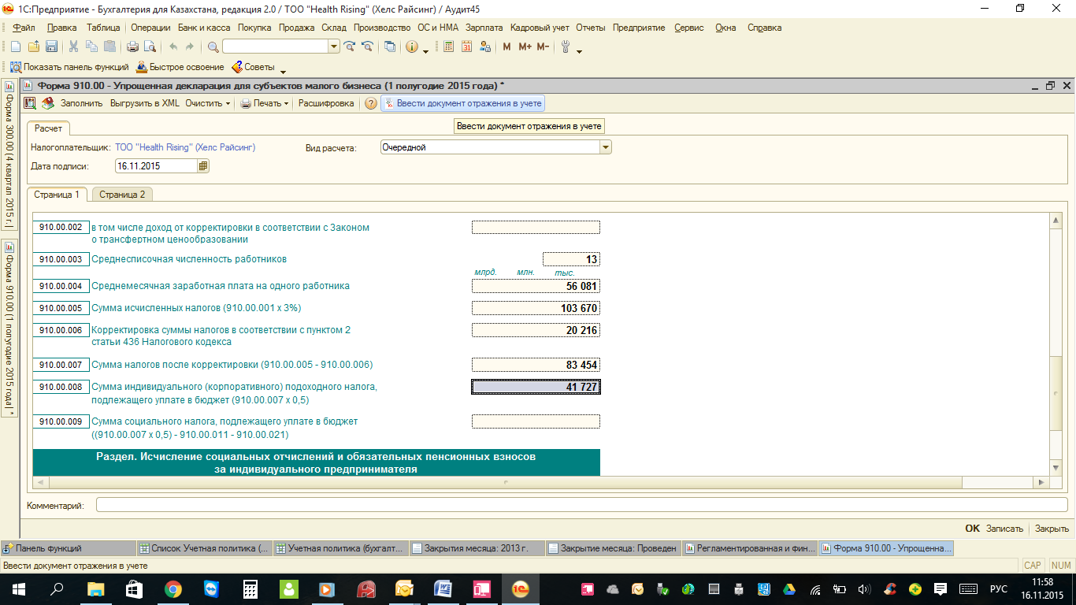Click the house icon in form toolbar
Screen dimensions: 1076x605
point(47,103)
